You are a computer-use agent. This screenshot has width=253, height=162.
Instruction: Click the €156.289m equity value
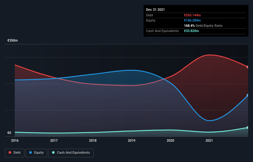(192, 20)
